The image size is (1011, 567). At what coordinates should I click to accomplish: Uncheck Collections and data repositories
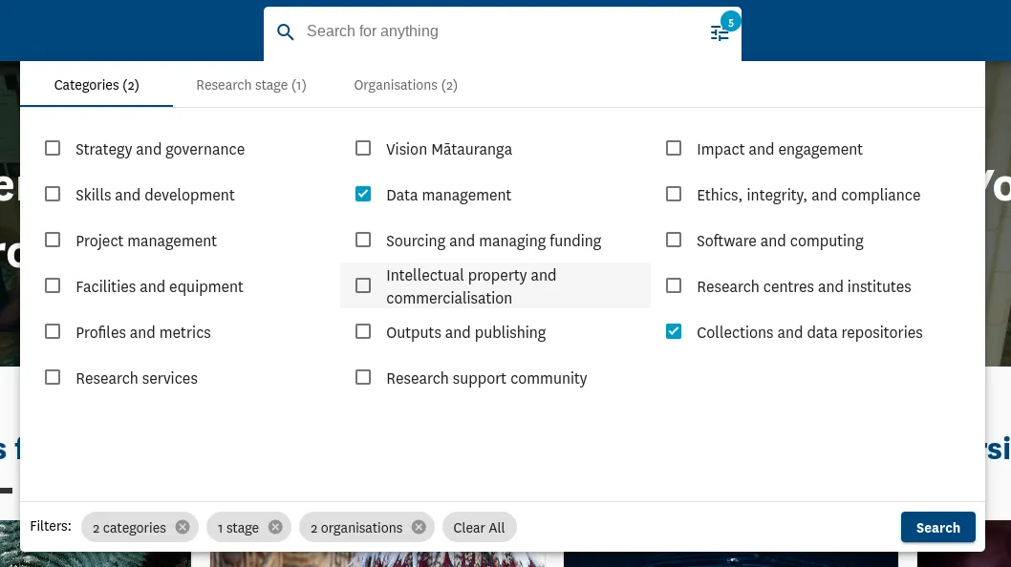(674, 330)
